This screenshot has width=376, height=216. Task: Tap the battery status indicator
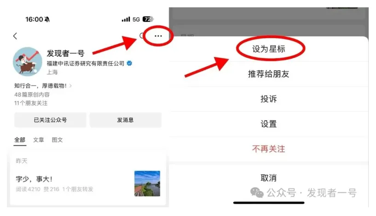click(x=148, y=19)
